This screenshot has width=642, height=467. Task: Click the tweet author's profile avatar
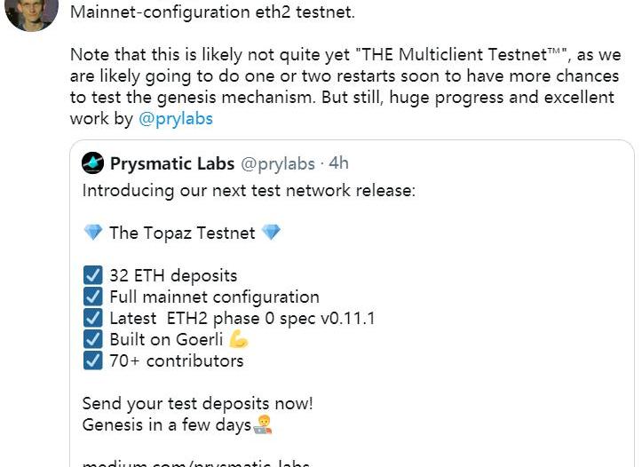click(32, 11)
